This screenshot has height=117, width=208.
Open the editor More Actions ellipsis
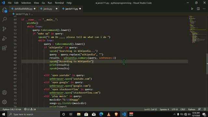tap(204, 9)
